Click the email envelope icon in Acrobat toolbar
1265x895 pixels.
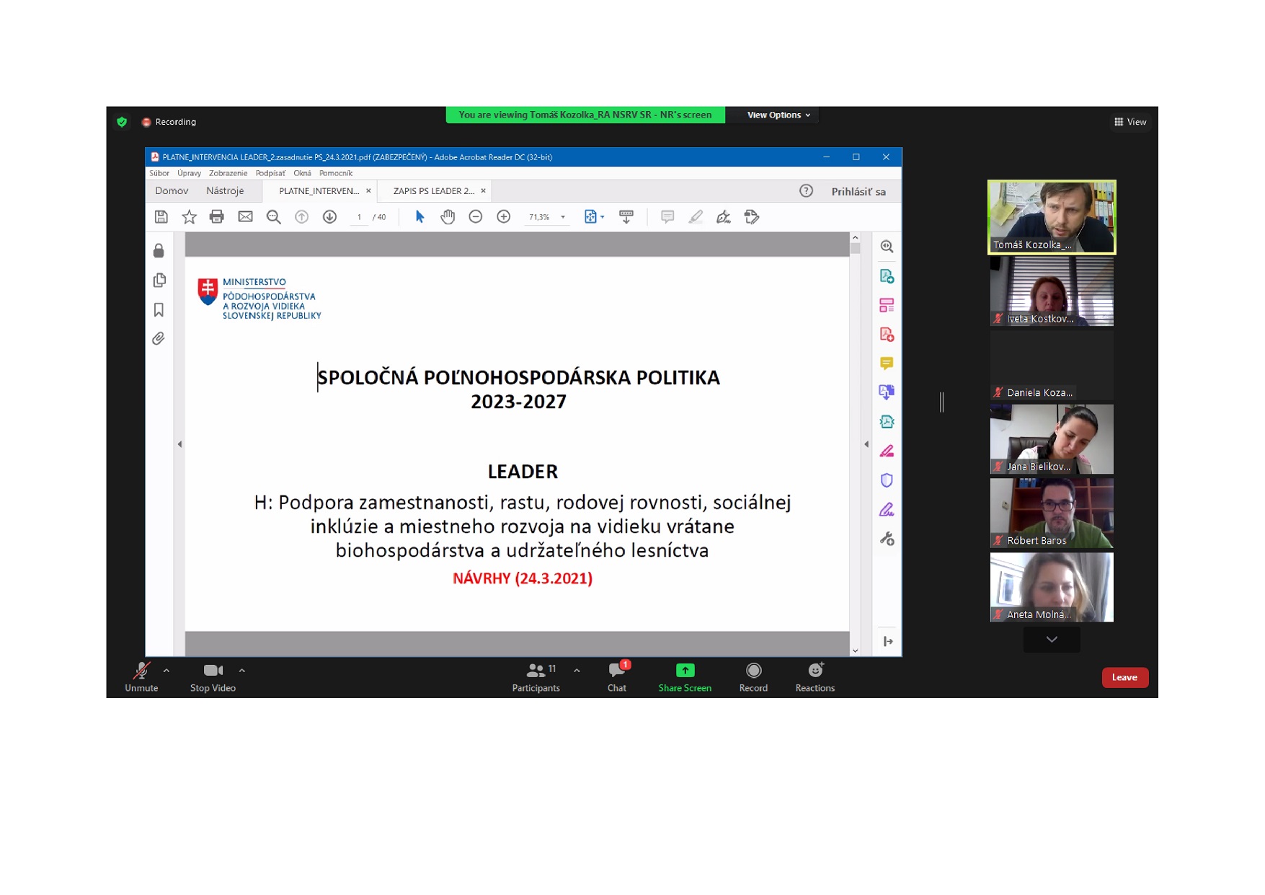point(245,217)
